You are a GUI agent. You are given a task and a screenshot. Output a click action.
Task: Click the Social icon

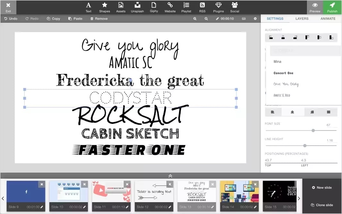(235, 7)
